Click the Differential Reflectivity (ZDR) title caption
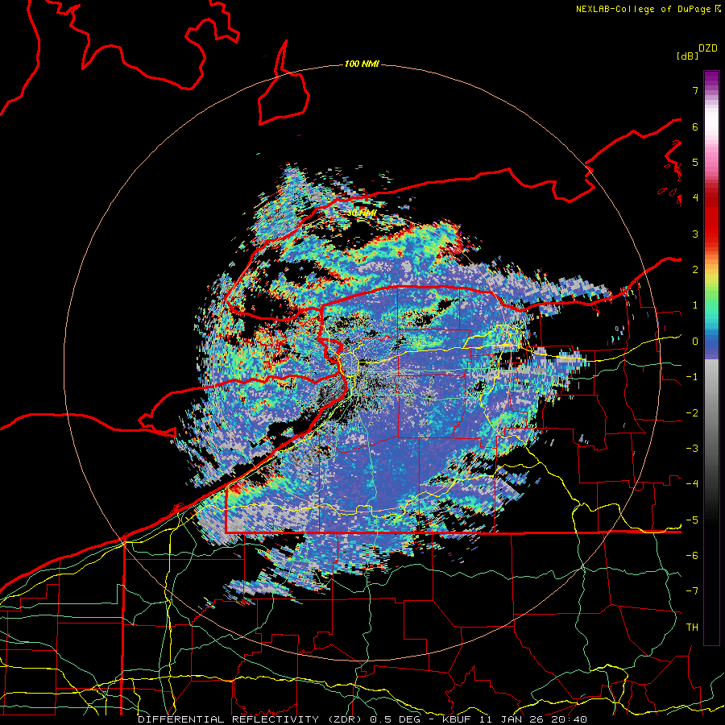The width and height of the screenshot is (725, 725). (x=362, y=719)
